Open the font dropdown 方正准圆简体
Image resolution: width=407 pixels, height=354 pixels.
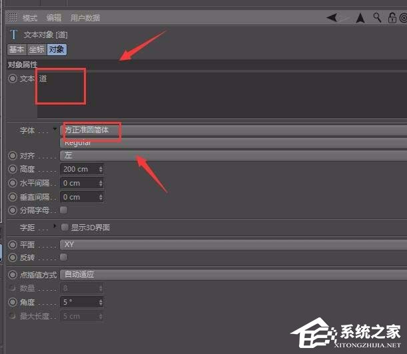[233, 130]
